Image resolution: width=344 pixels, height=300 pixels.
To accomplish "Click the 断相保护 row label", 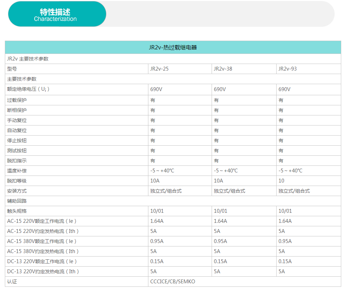I will click(17, 111).
